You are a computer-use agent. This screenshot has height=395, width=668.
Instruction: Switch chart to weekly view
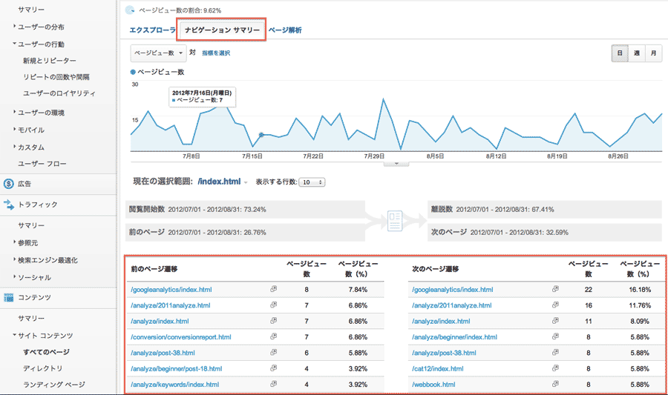tap(637, 53)
